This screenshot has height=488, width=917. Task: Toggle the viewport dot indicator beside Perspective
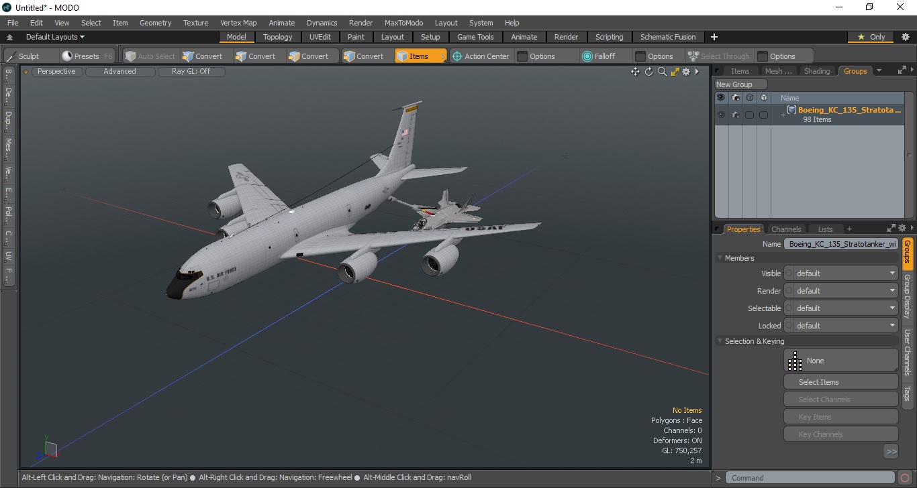pos(26,72)
